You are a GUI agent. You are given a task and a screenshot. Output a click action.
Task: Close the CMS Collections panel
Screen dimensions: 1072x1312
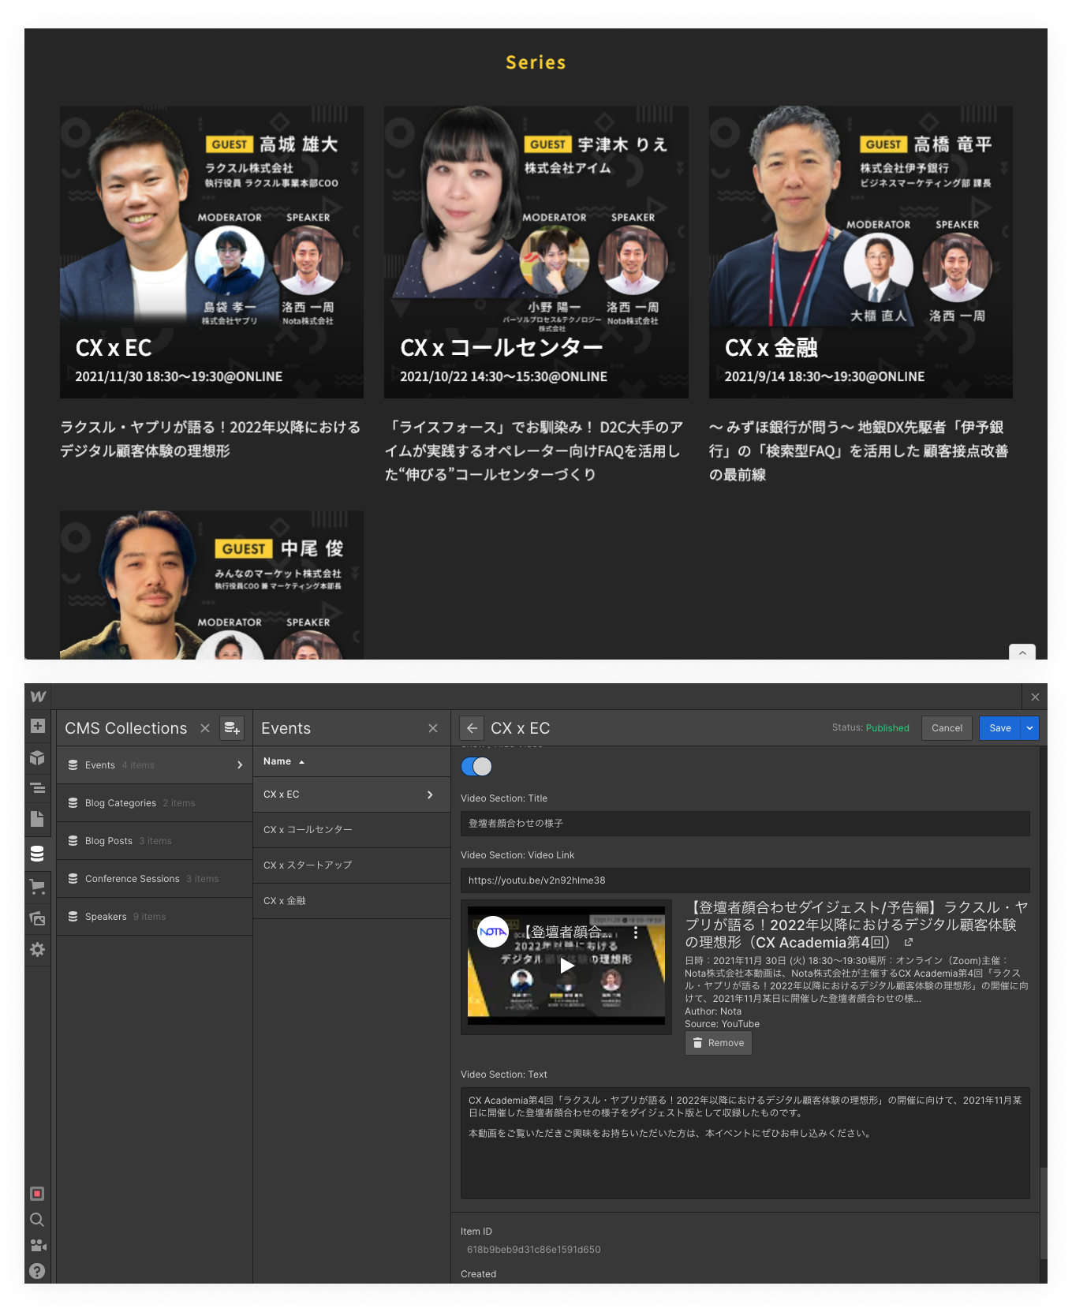click(x=205, y=728)
